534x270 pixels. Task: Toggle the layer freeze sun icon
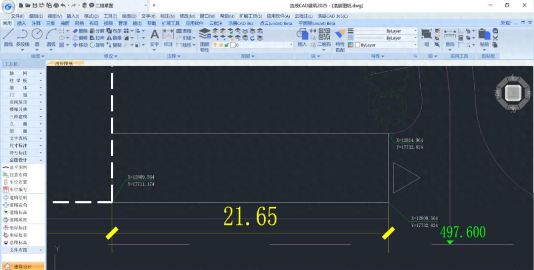point(221,45)
